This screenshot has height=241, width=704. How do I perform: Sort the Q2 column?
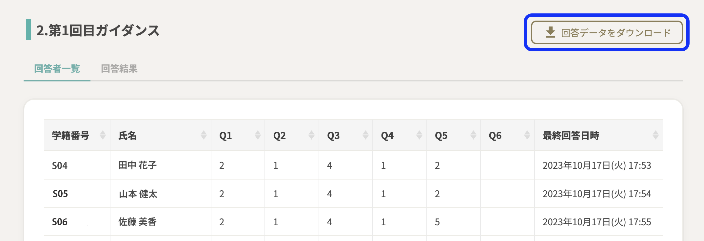[311, 135]
